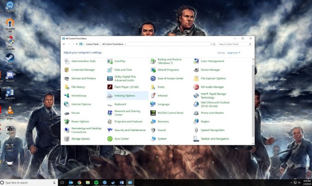The image size is (312, 186).
Task: Open the NVIDIA Control Panel item
Action: tap(170, 113)
